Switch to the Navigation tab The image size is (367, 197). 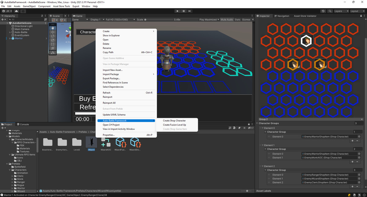coord(282,16)
